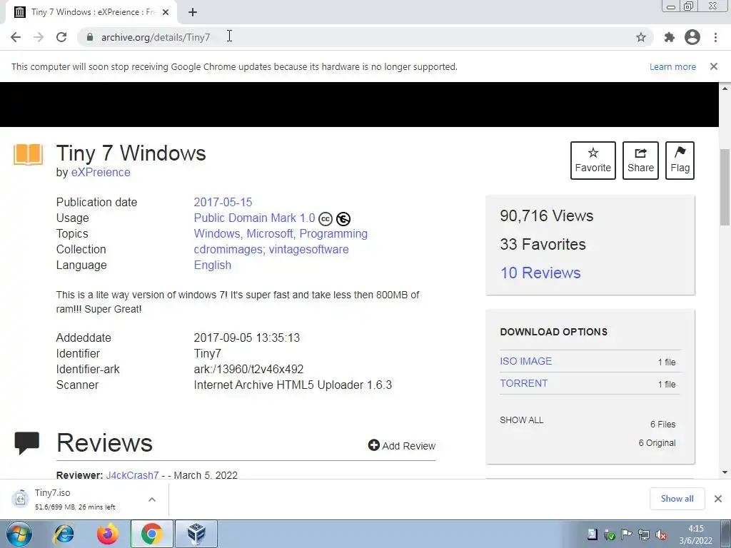
Task: Click the padlock site info icon
Action: (91, 37)
